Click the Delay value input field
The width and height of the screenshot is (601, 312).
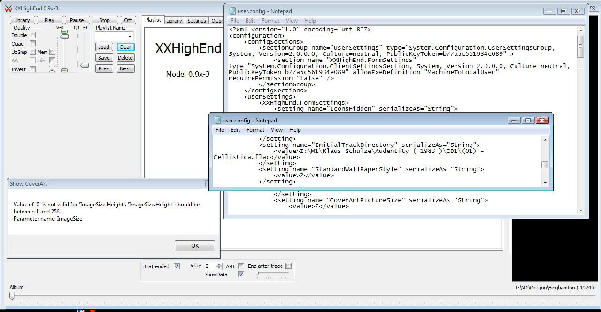pos(210,266)
